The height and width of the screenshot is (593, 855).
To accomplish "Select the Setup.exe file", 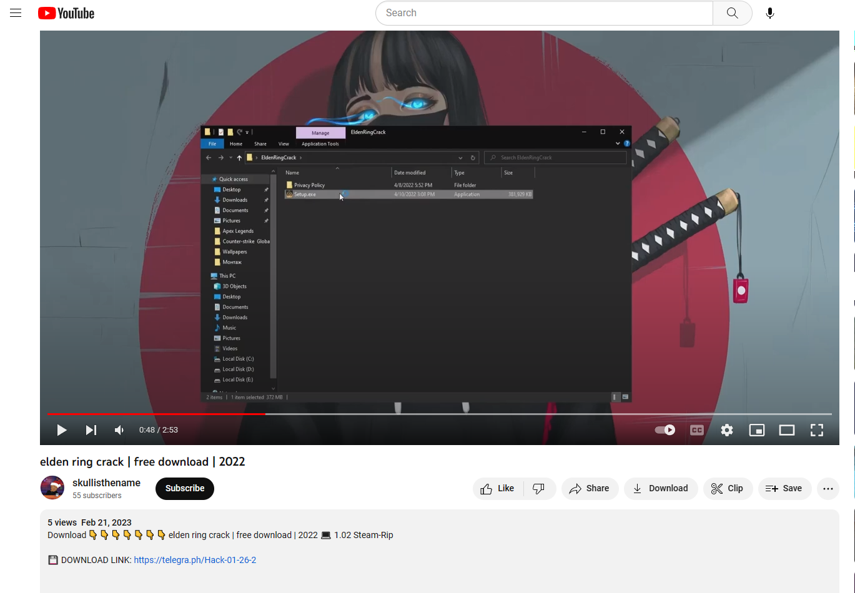I will pyautogui.click(x=408, y=194).
